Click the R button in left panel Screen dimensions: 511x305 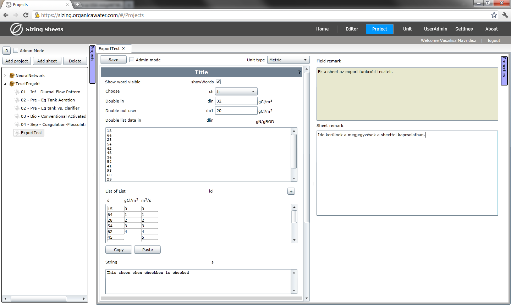[x=6, y=51]
